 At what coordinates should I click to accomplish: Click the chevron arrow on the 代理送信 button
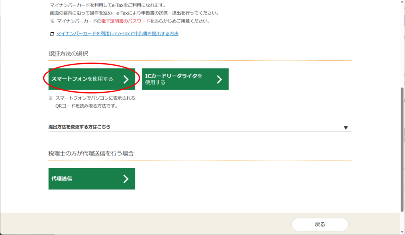126,179
